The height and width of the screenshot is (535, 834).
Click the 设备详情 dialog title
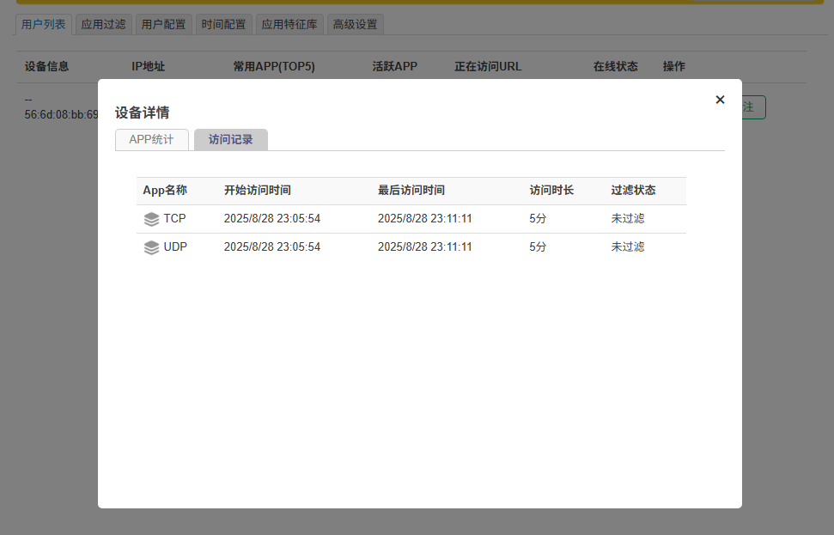coord(142,112)
